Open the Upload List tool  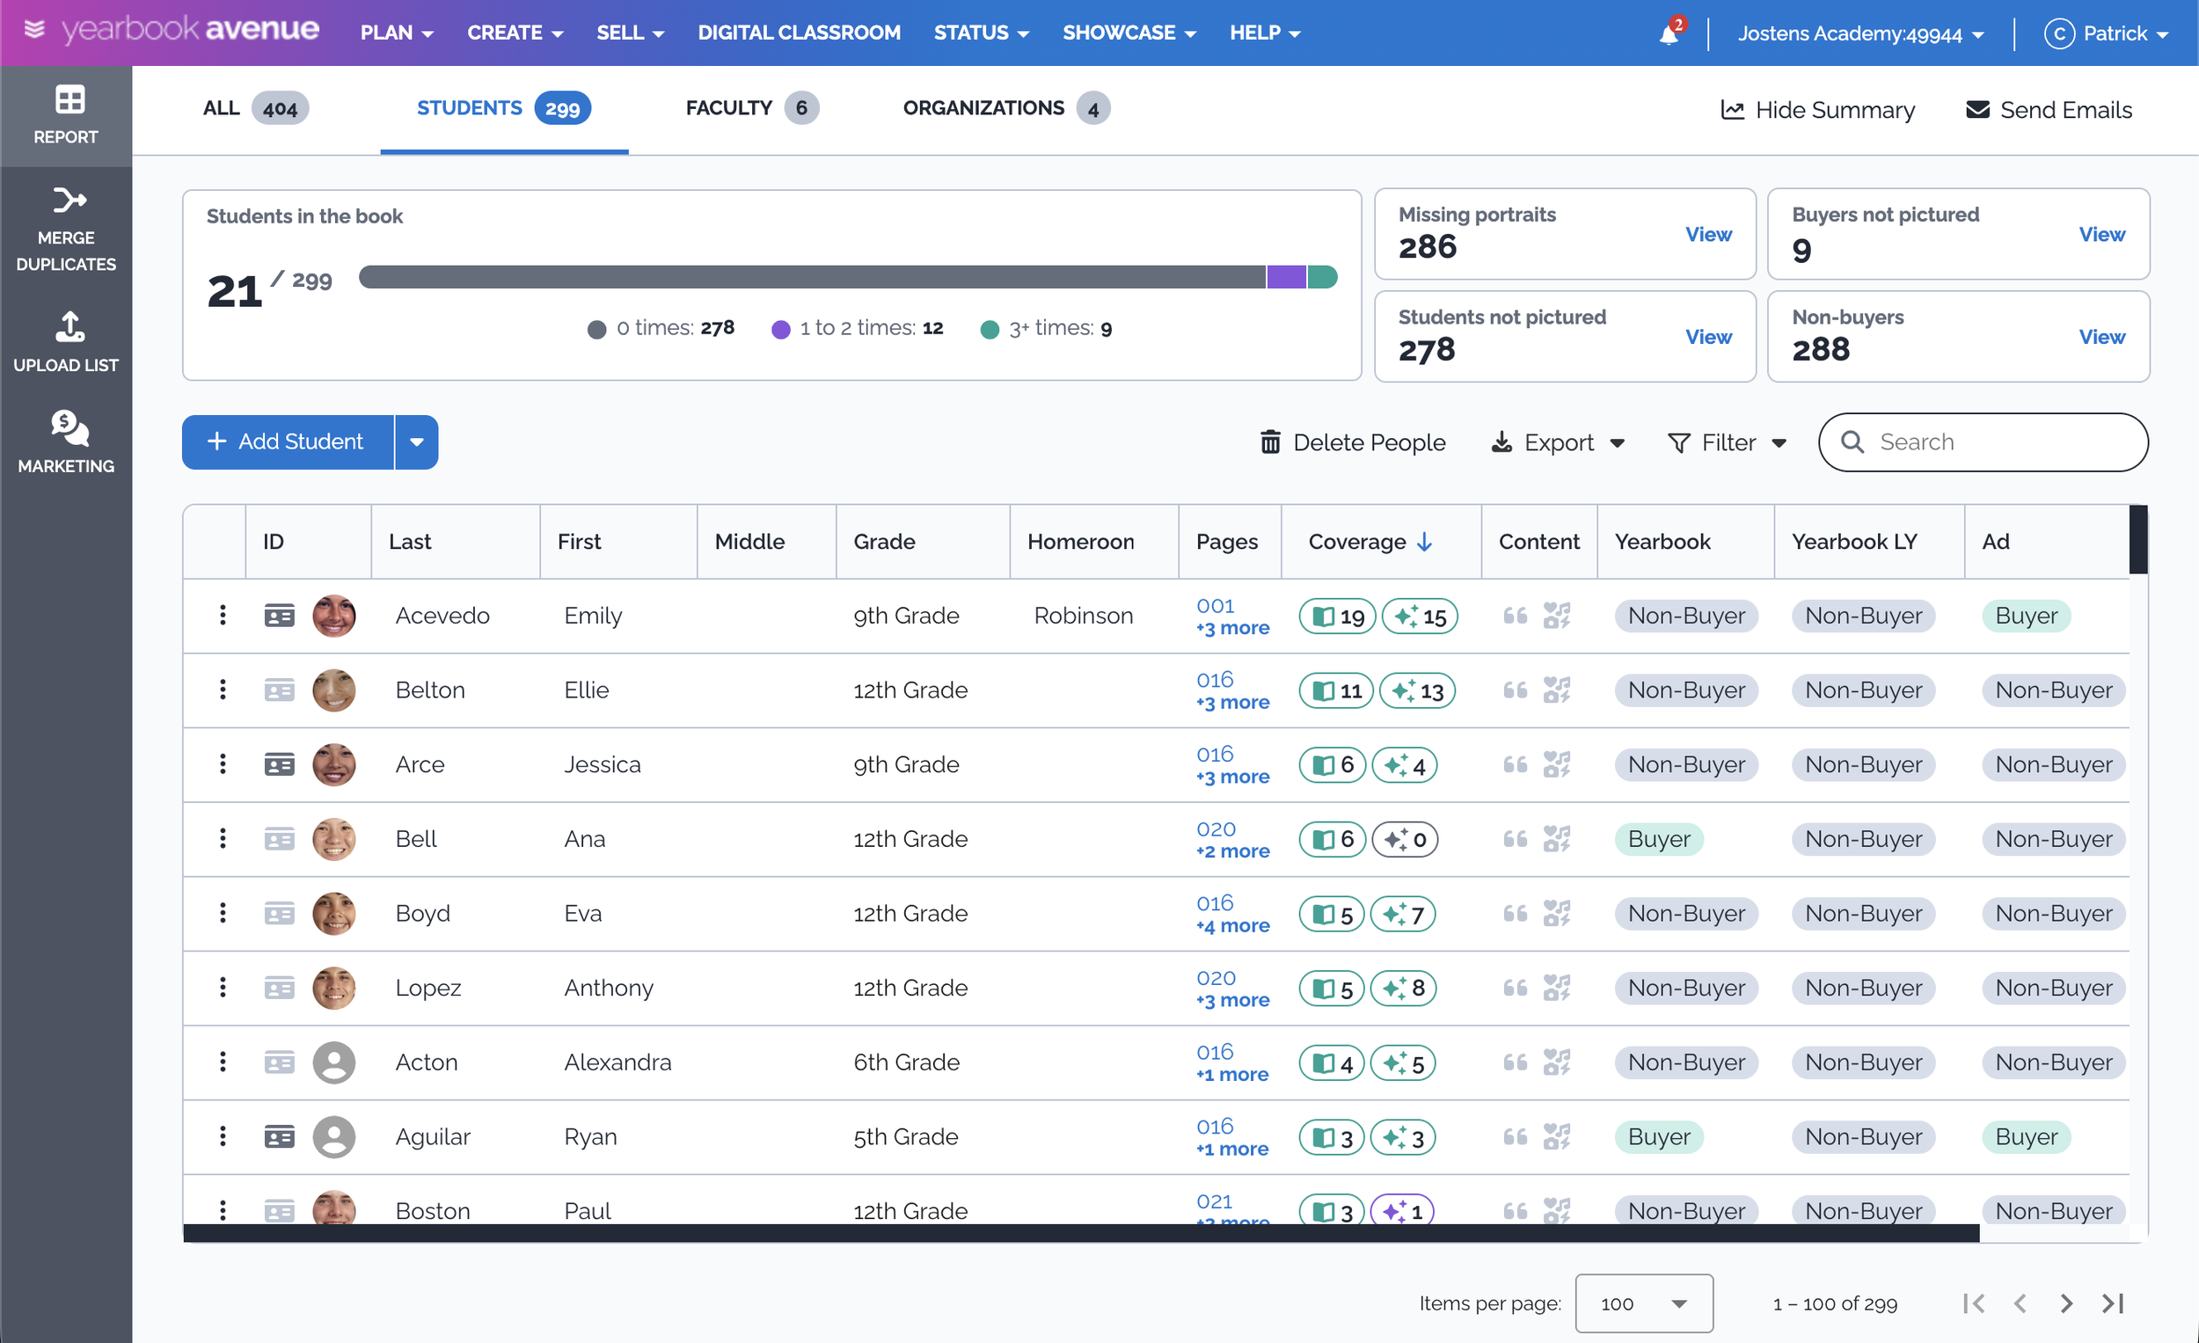click(x=66, y=342)
